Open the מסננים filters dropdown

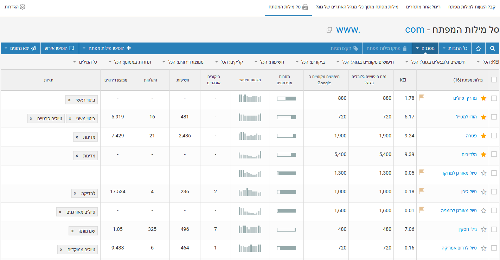pyautogui.click(x=425, y=48)
